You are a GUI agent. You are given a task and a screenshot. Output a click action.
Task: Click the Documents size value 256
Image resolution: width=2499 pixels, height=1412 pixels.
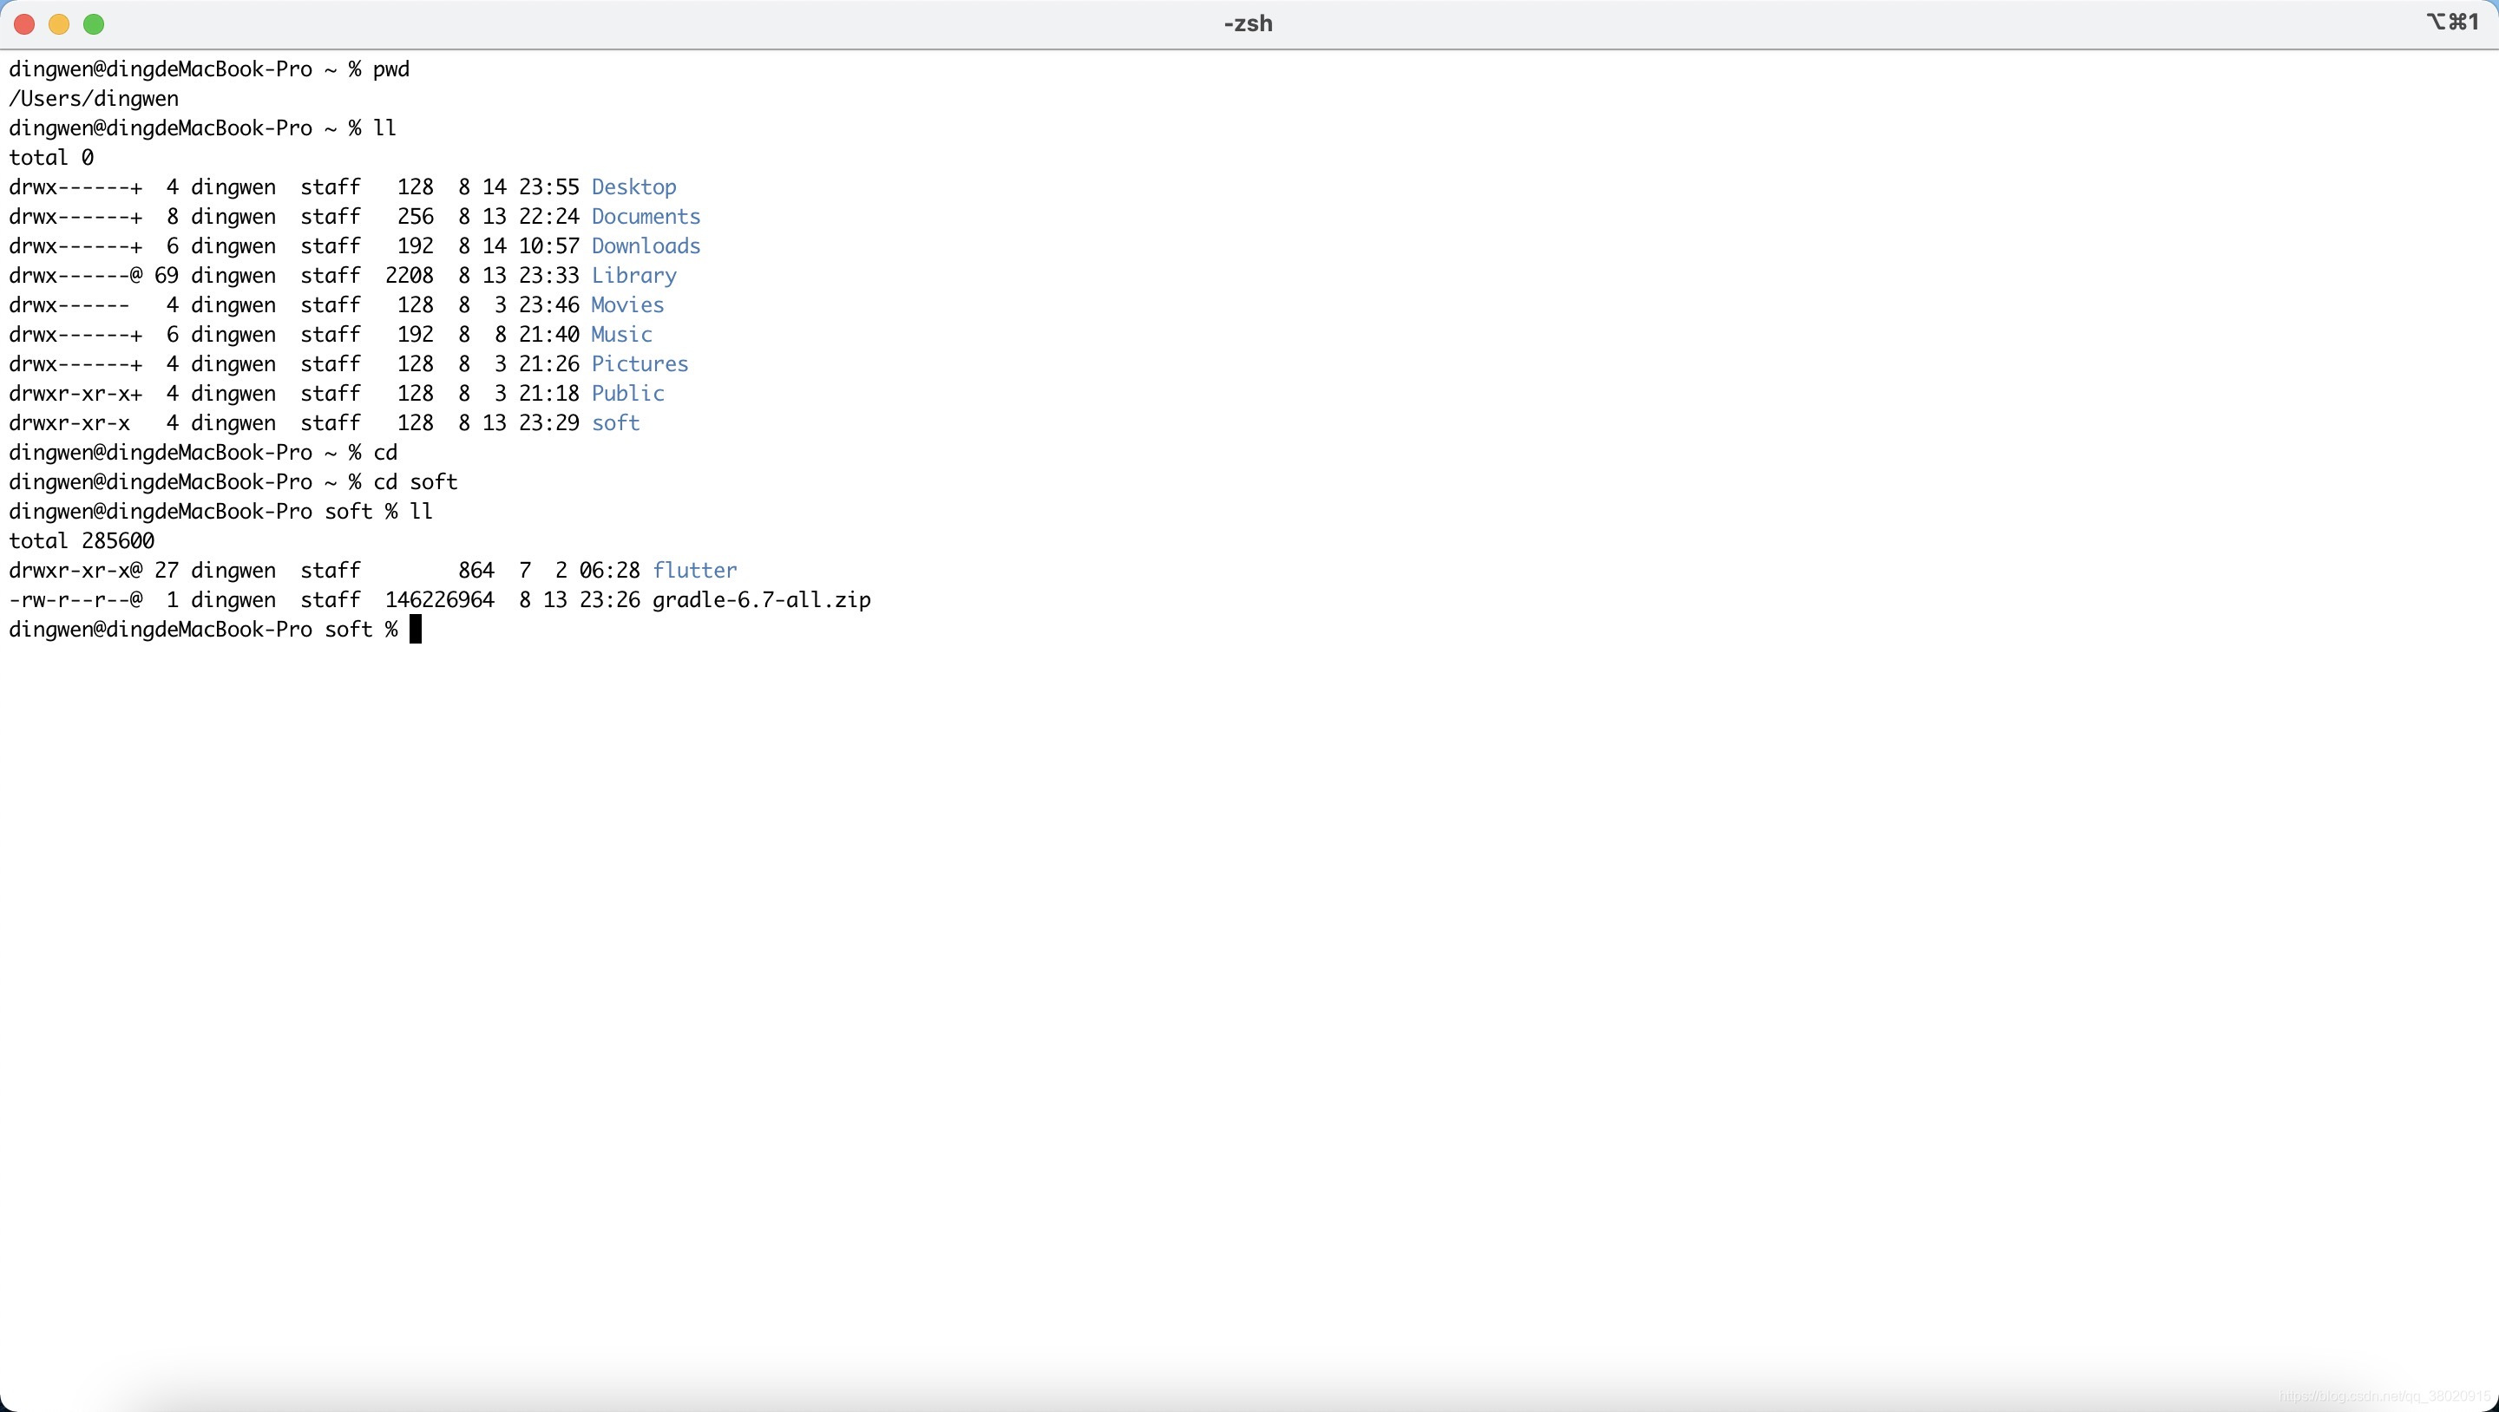(416, 216)
